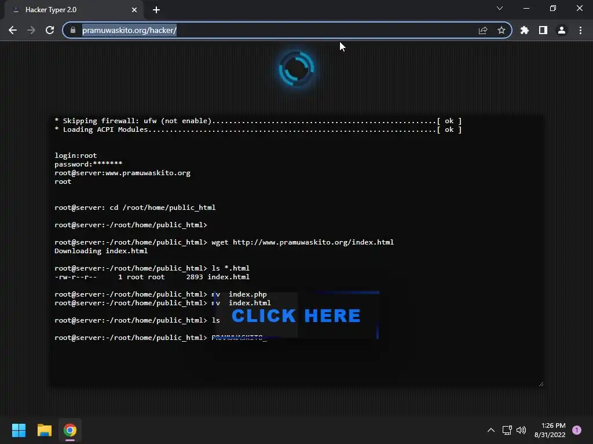Image resolution: width=593 pixels, height=444 pixels.
Task: Go back with the browser back arrow
Action: point(13,30)
